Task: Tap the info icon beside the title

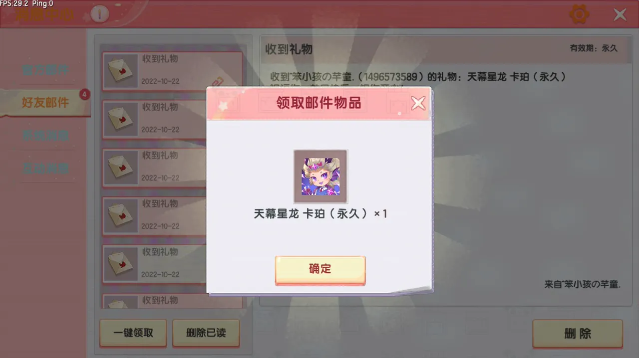Action: point(100,14)
